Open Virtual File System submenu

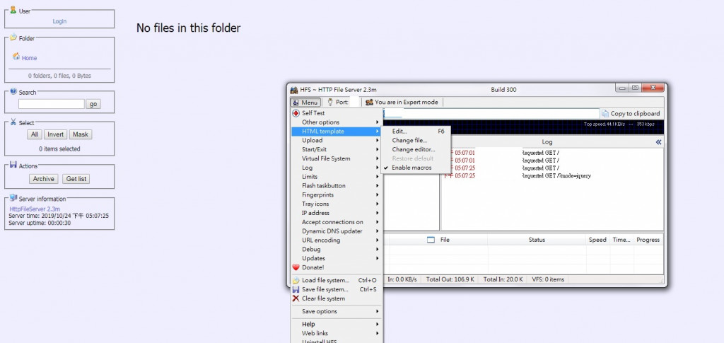[337, 158]
